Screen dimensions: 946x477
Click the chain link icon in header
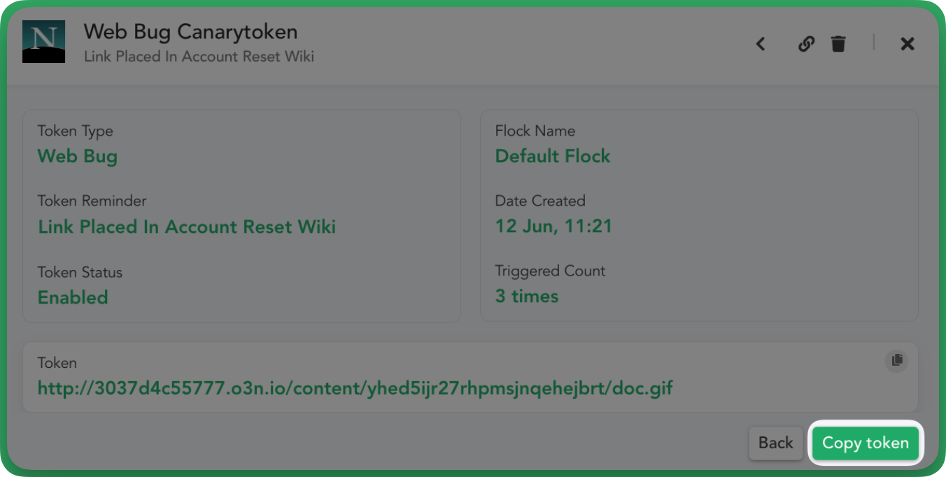(x=806, y=44)
